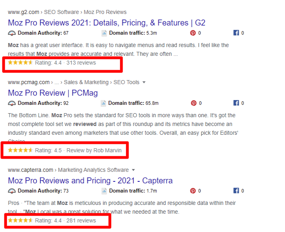Click 'Domain traffic: 5.3m' label
The height and width of the screenshot is (232, 285).
tap(133, 33)
